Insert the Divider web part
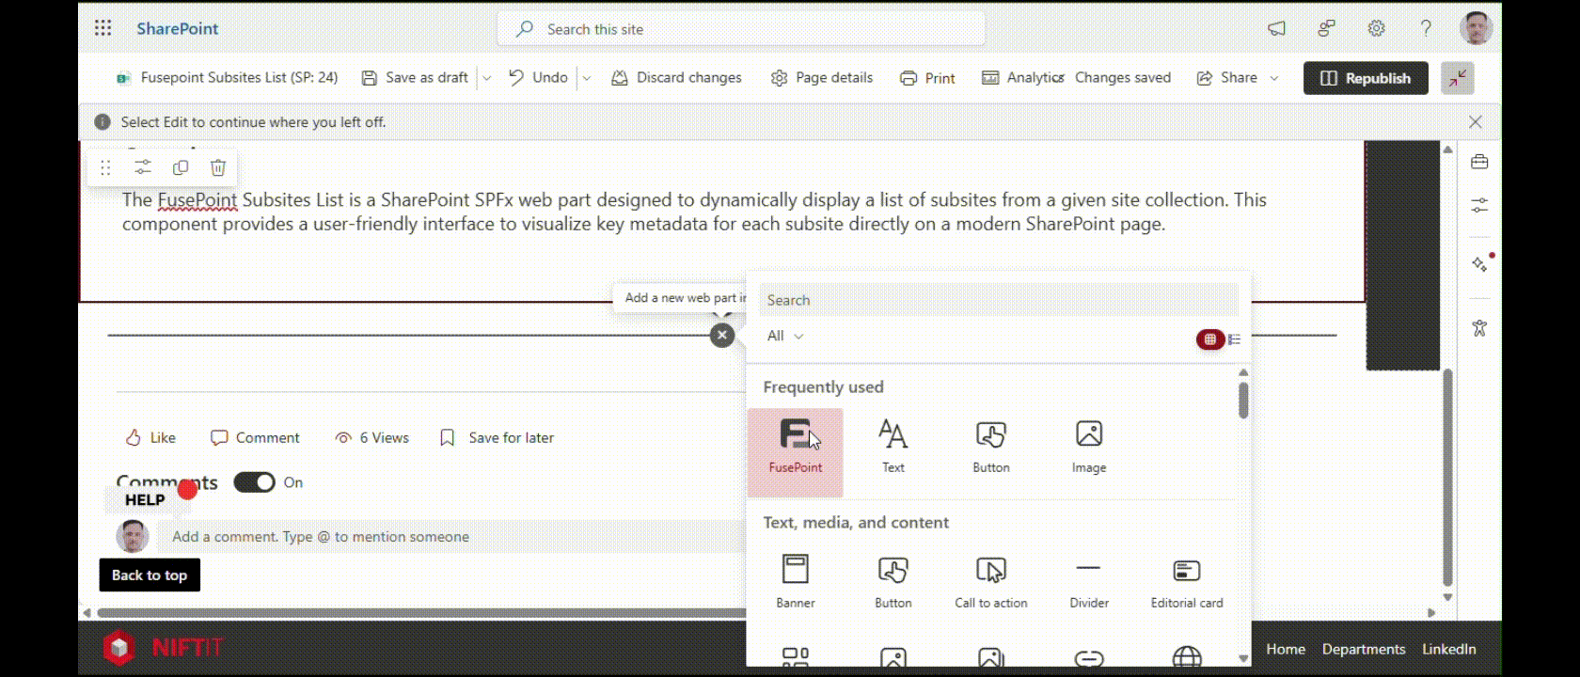The height and width of the screenshot is (677, 1580). 1088,580
